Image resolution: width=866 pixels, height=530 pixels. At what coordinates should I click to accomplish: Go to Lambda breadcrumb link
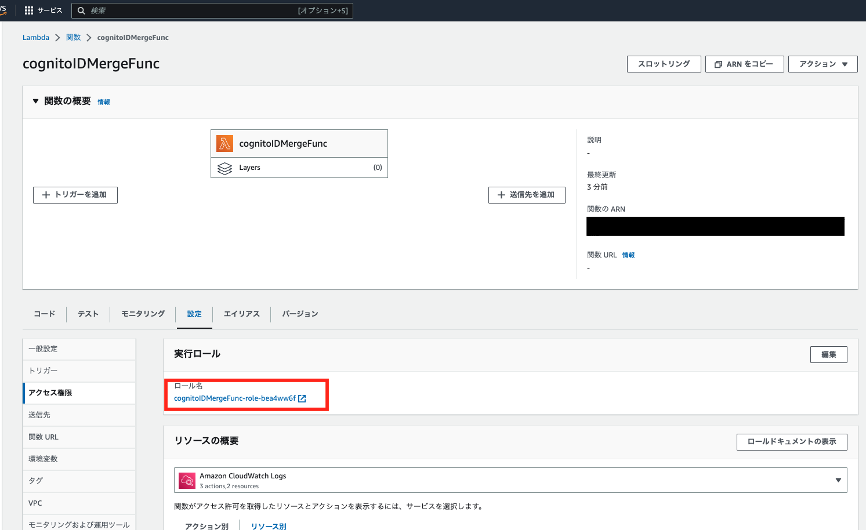(x=36, y=38)
